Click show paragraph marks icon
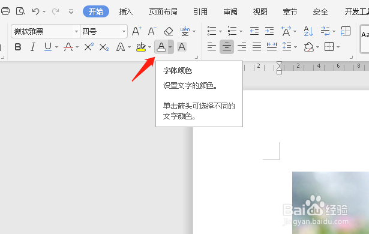Viewport: 369px width, 234px height. click(x=325, y=31)
